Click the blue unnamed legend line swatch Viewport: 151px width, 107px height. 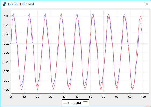click(x=85, y=101)
